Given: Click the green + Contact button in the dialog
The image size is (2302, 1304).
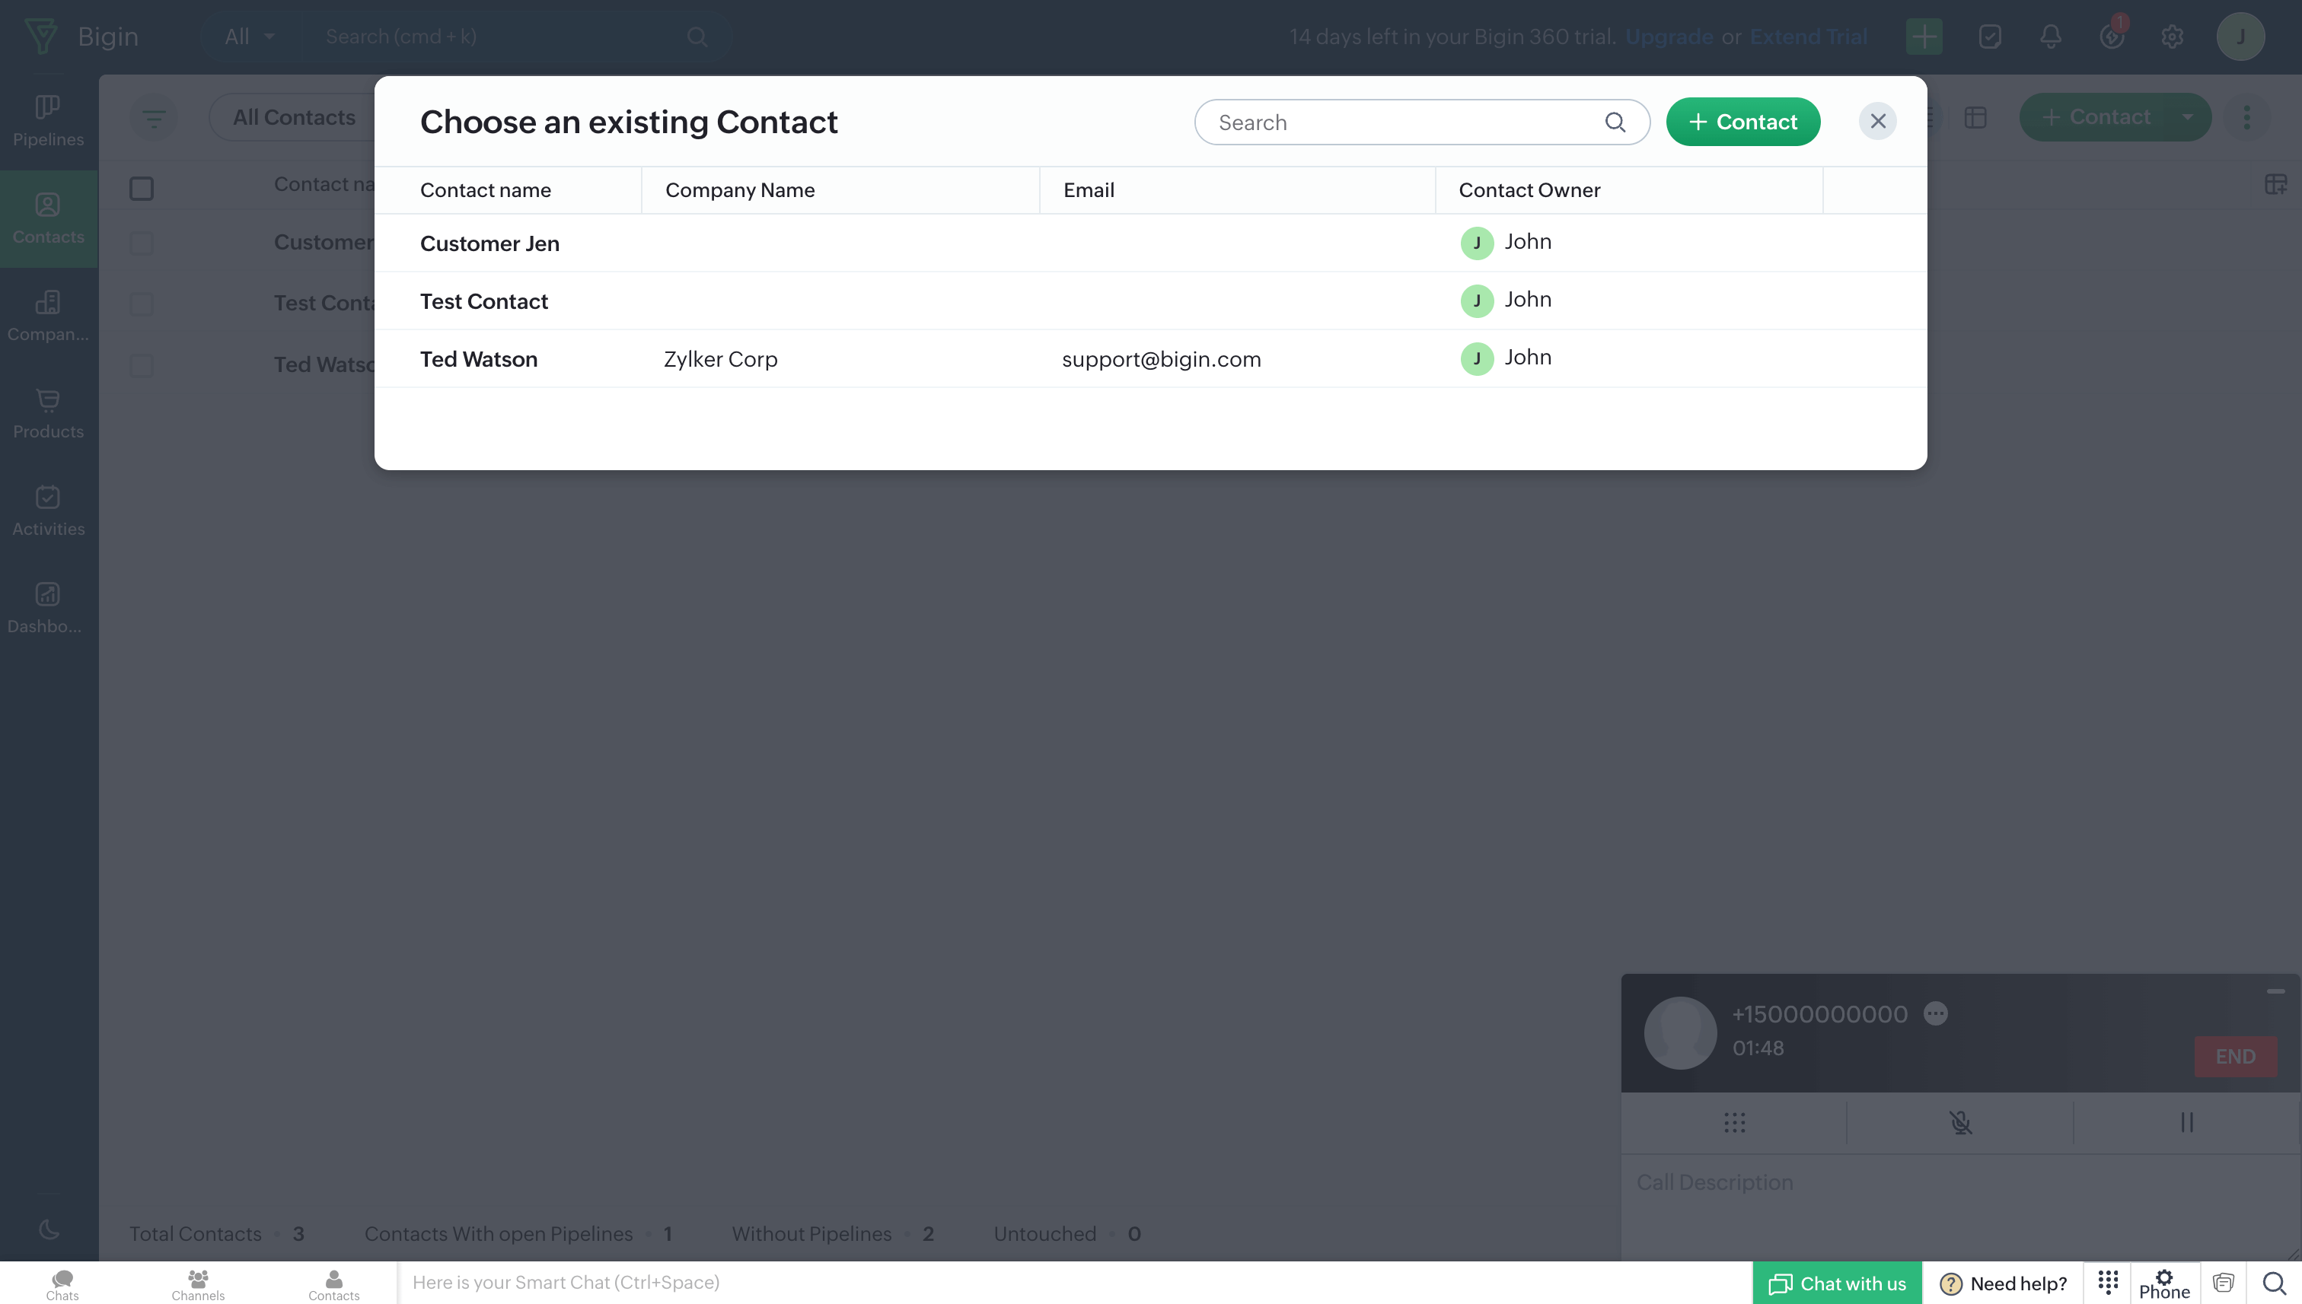Looking at the screenshot, I should click(x=1742, y=122).
